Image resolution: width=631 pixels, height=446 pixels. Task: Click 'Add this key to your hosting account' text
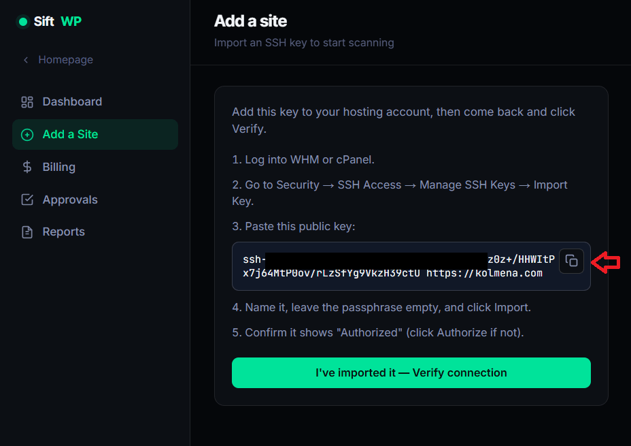[403, 120]
